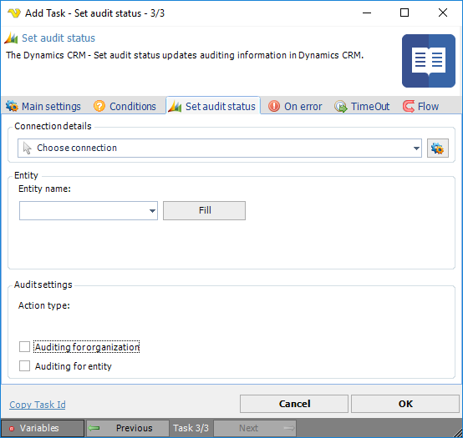Viewport: 463px width, 438px height.
Task: Click the Task 3/3 indicator
Action: click(x=191, y=428)
